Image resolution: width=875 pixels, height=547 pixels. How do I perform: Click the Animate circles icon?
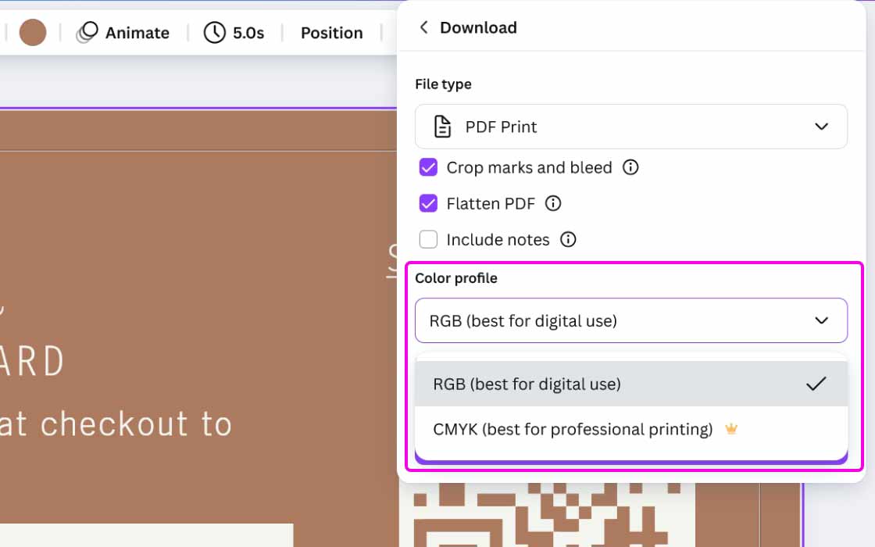(x=87, y=32)
